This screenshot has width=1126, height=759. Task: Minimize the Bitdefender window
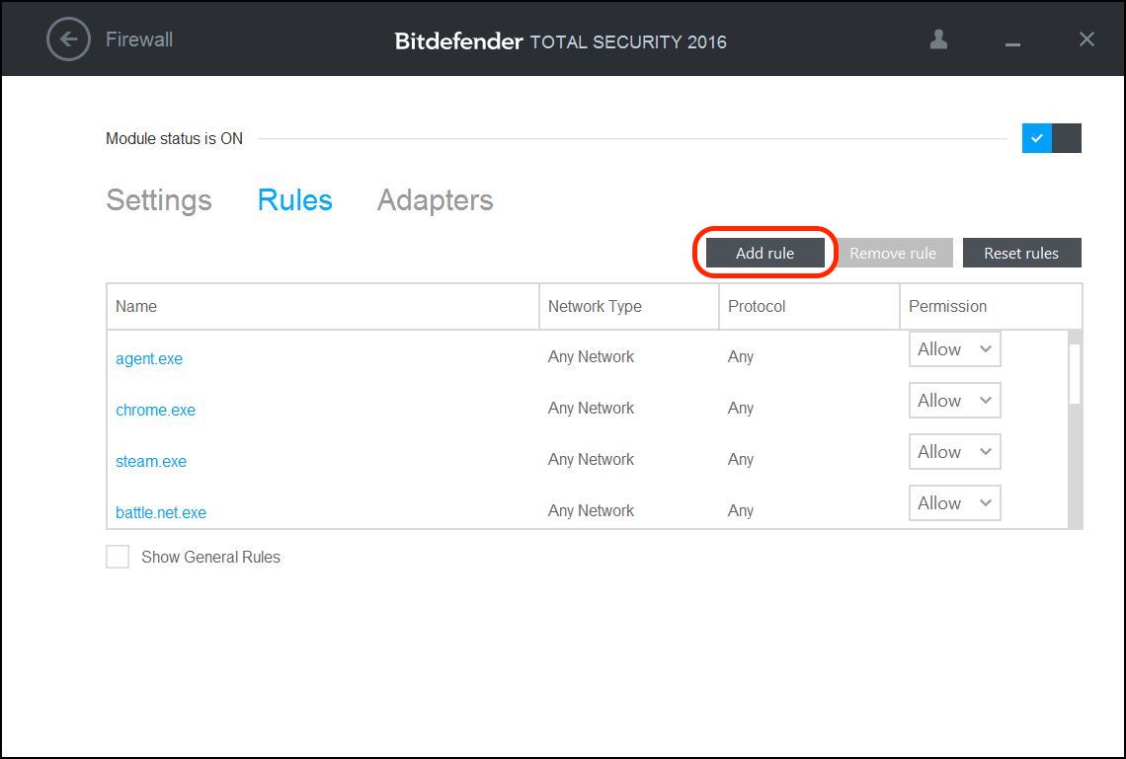pyautogui.click(x=1012, y=44)
